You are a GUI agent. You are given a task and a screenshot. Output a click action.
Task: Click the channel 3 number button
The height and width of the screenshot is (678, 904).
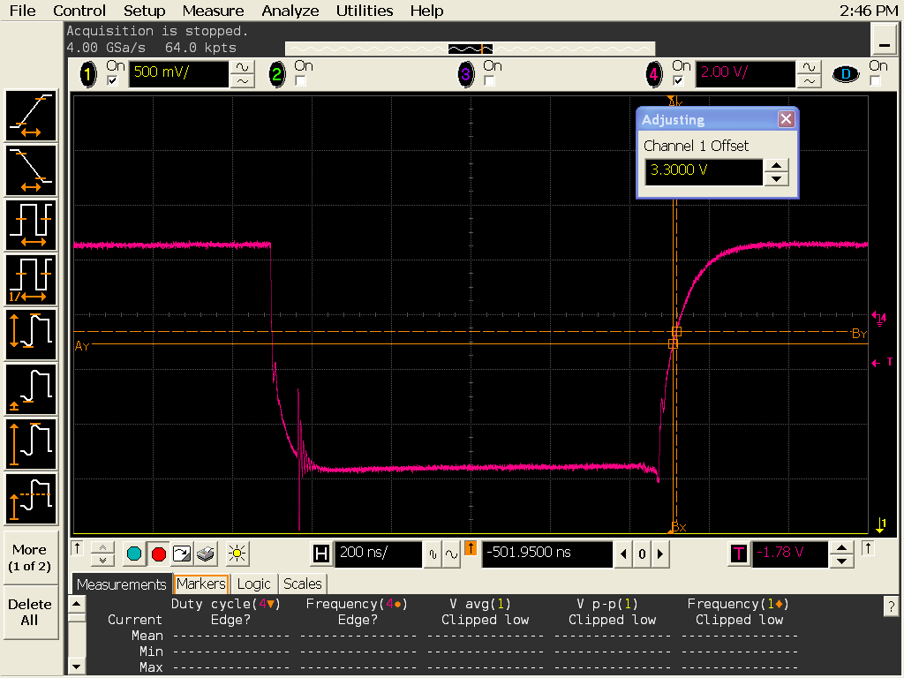[x=465, y=74]
